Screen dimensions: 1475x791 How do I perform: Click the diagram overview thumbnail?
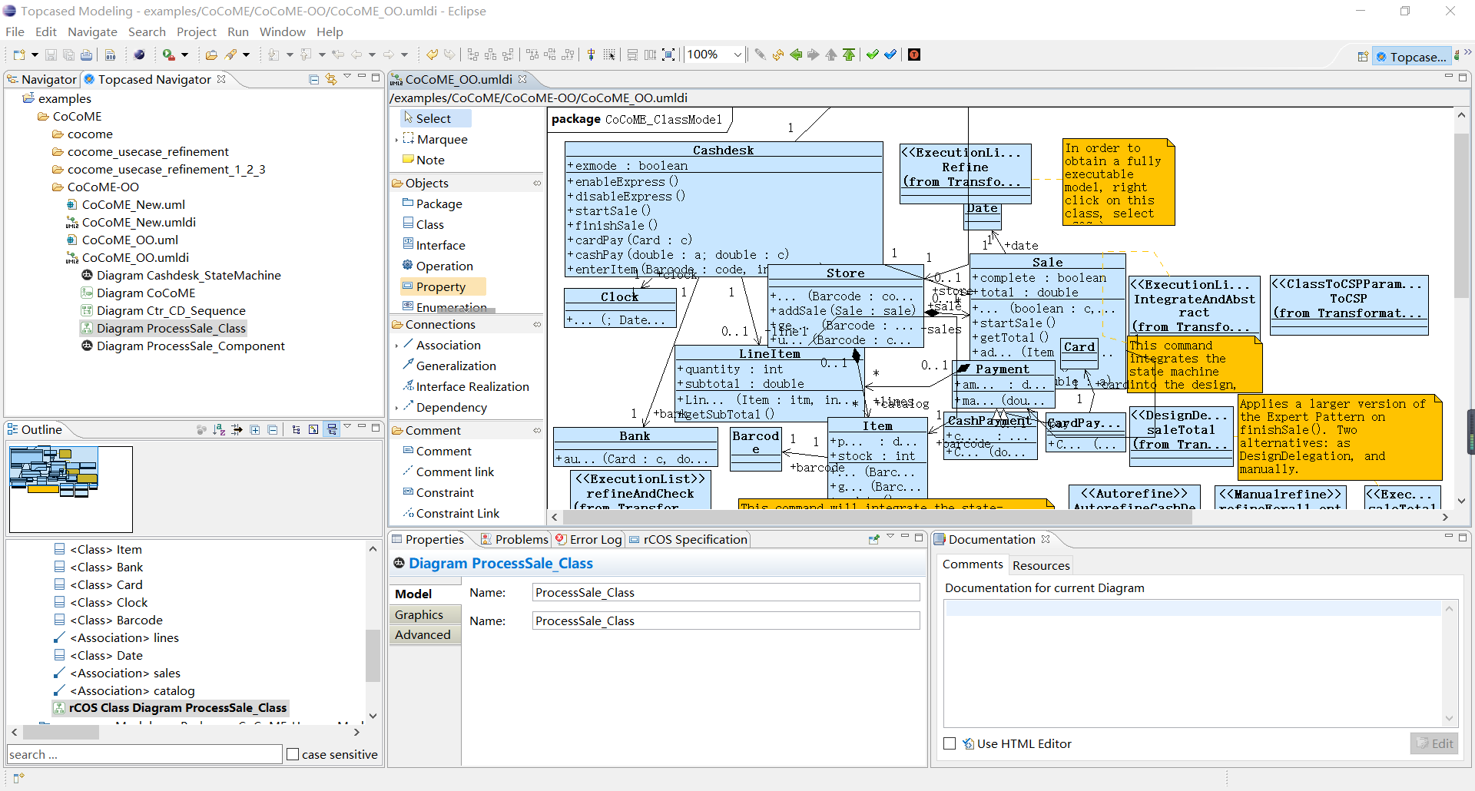click(x=71, y=489)
